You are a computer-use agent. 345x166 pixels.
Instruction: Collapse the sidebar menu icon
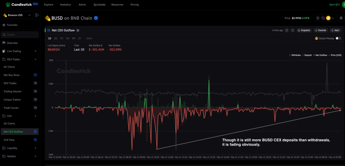(37, 15)
